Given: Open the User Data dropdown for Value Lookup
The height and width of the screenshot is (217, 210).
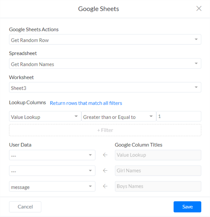Looking at the screenshot, I should point(52,155).
